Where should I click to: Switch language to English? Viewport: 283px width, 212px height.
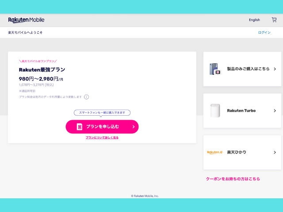tap(255, 20)
